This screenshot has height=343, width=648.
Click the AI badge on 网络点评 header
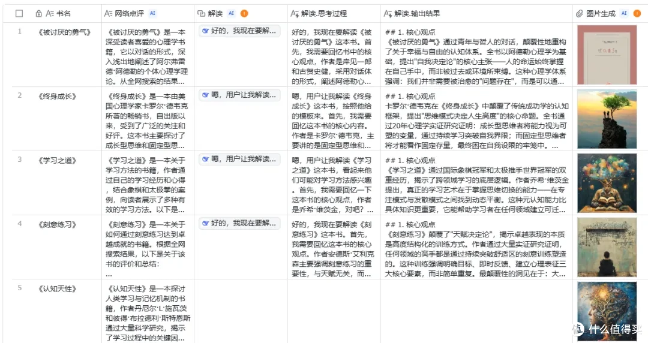(x=152, y=14)
